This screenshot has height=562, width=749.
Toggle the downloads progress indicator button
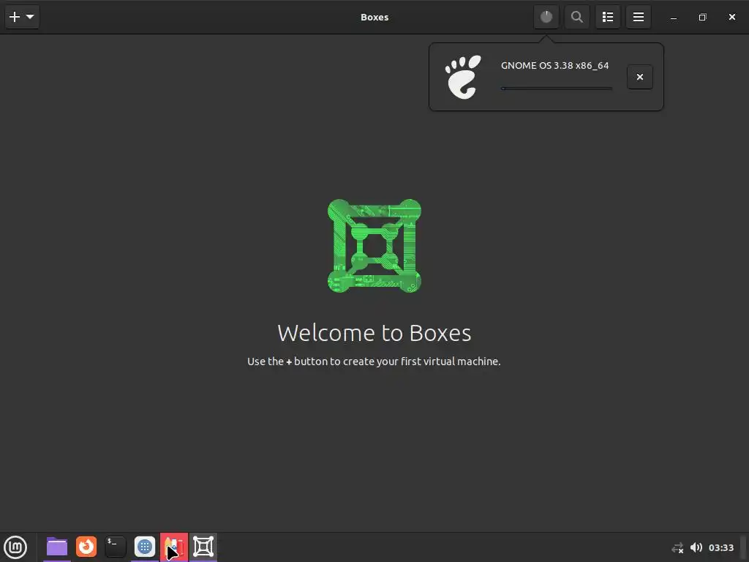click(x=546, y=18)
